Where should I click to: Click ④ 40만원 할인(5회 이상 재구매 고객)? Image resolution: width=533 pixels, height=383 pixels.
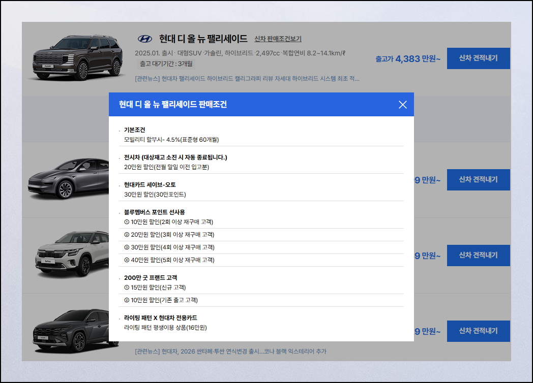169,260
